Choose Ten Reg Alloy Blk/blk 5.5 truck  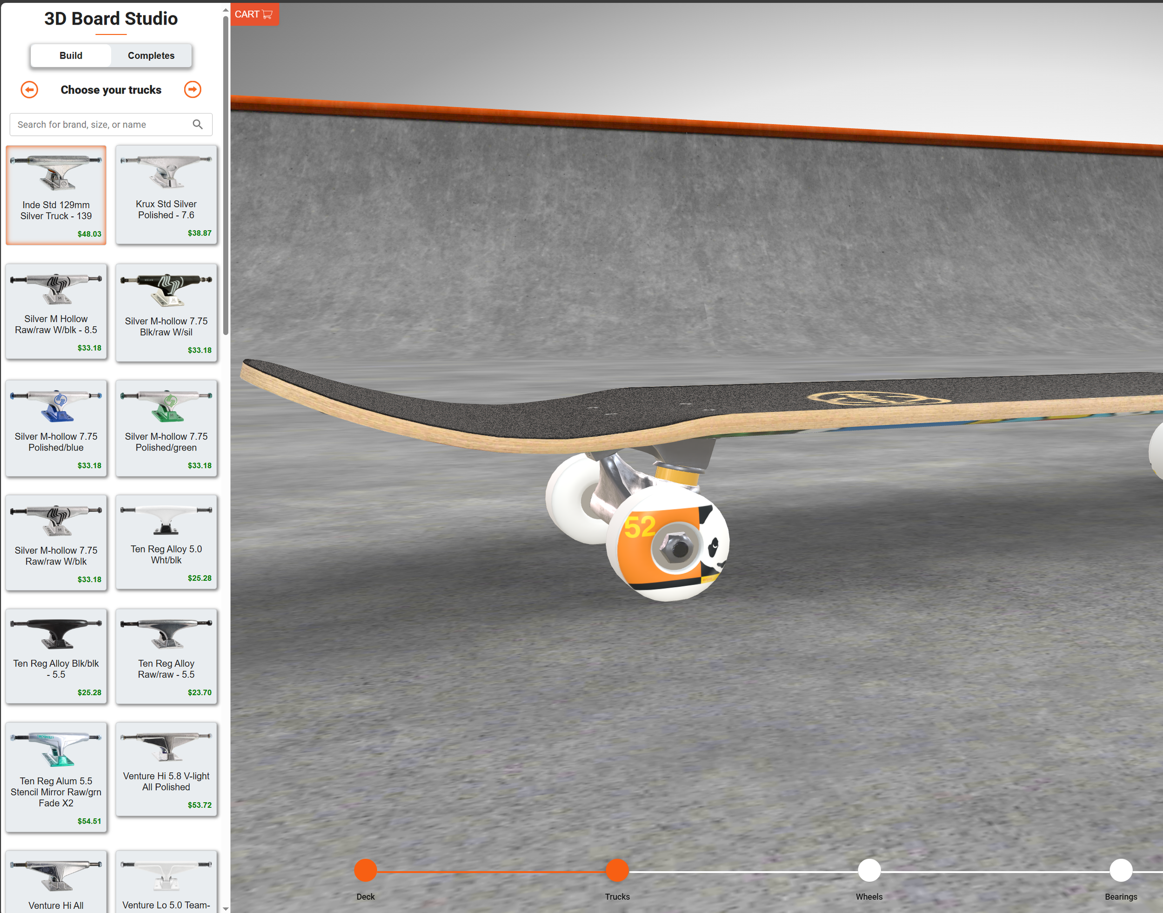[56, 657]
